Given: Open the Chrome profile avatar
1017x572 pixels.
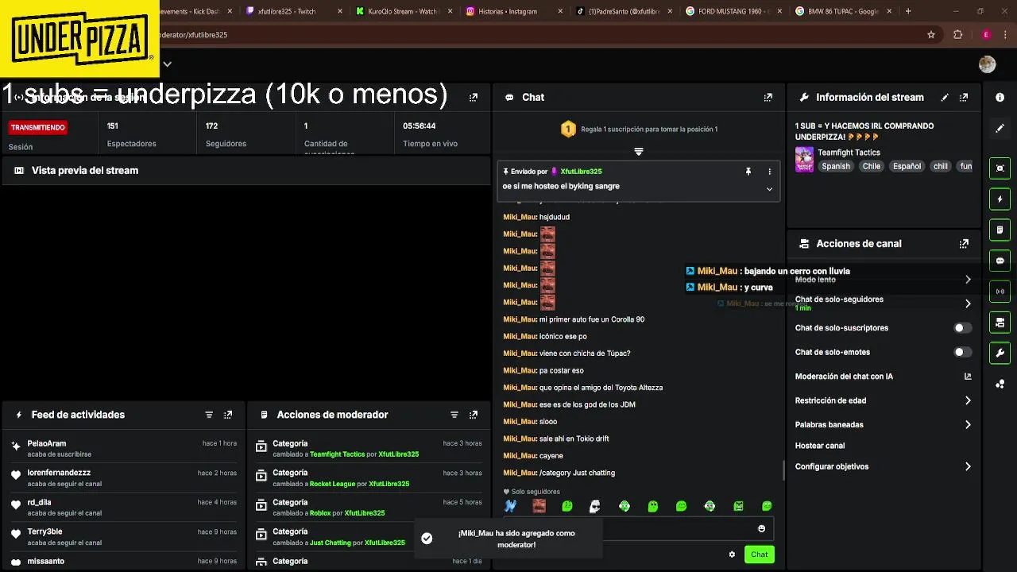Looking at the screenshot, I should point(986,35).
